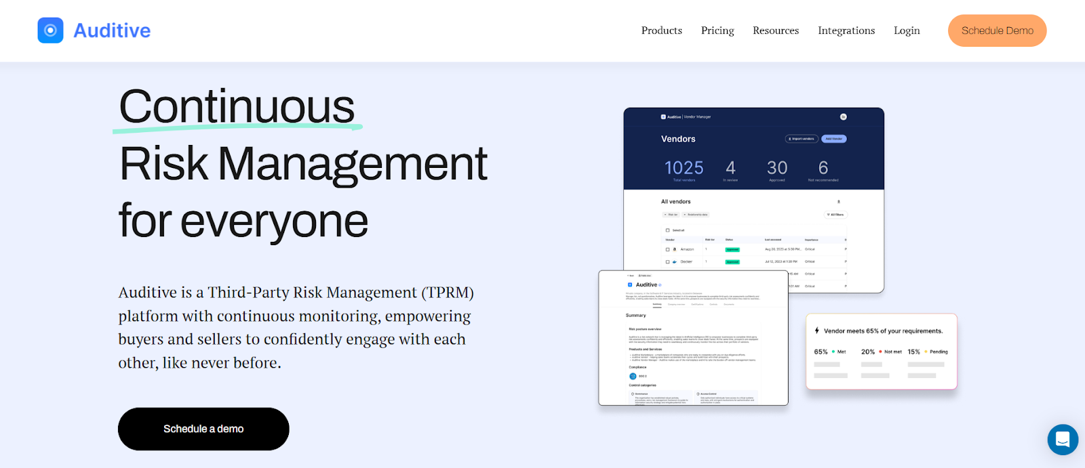Click the Login link
This screenshot has height=468, width=1085.
pyautogui.click(x=907, y=30)
